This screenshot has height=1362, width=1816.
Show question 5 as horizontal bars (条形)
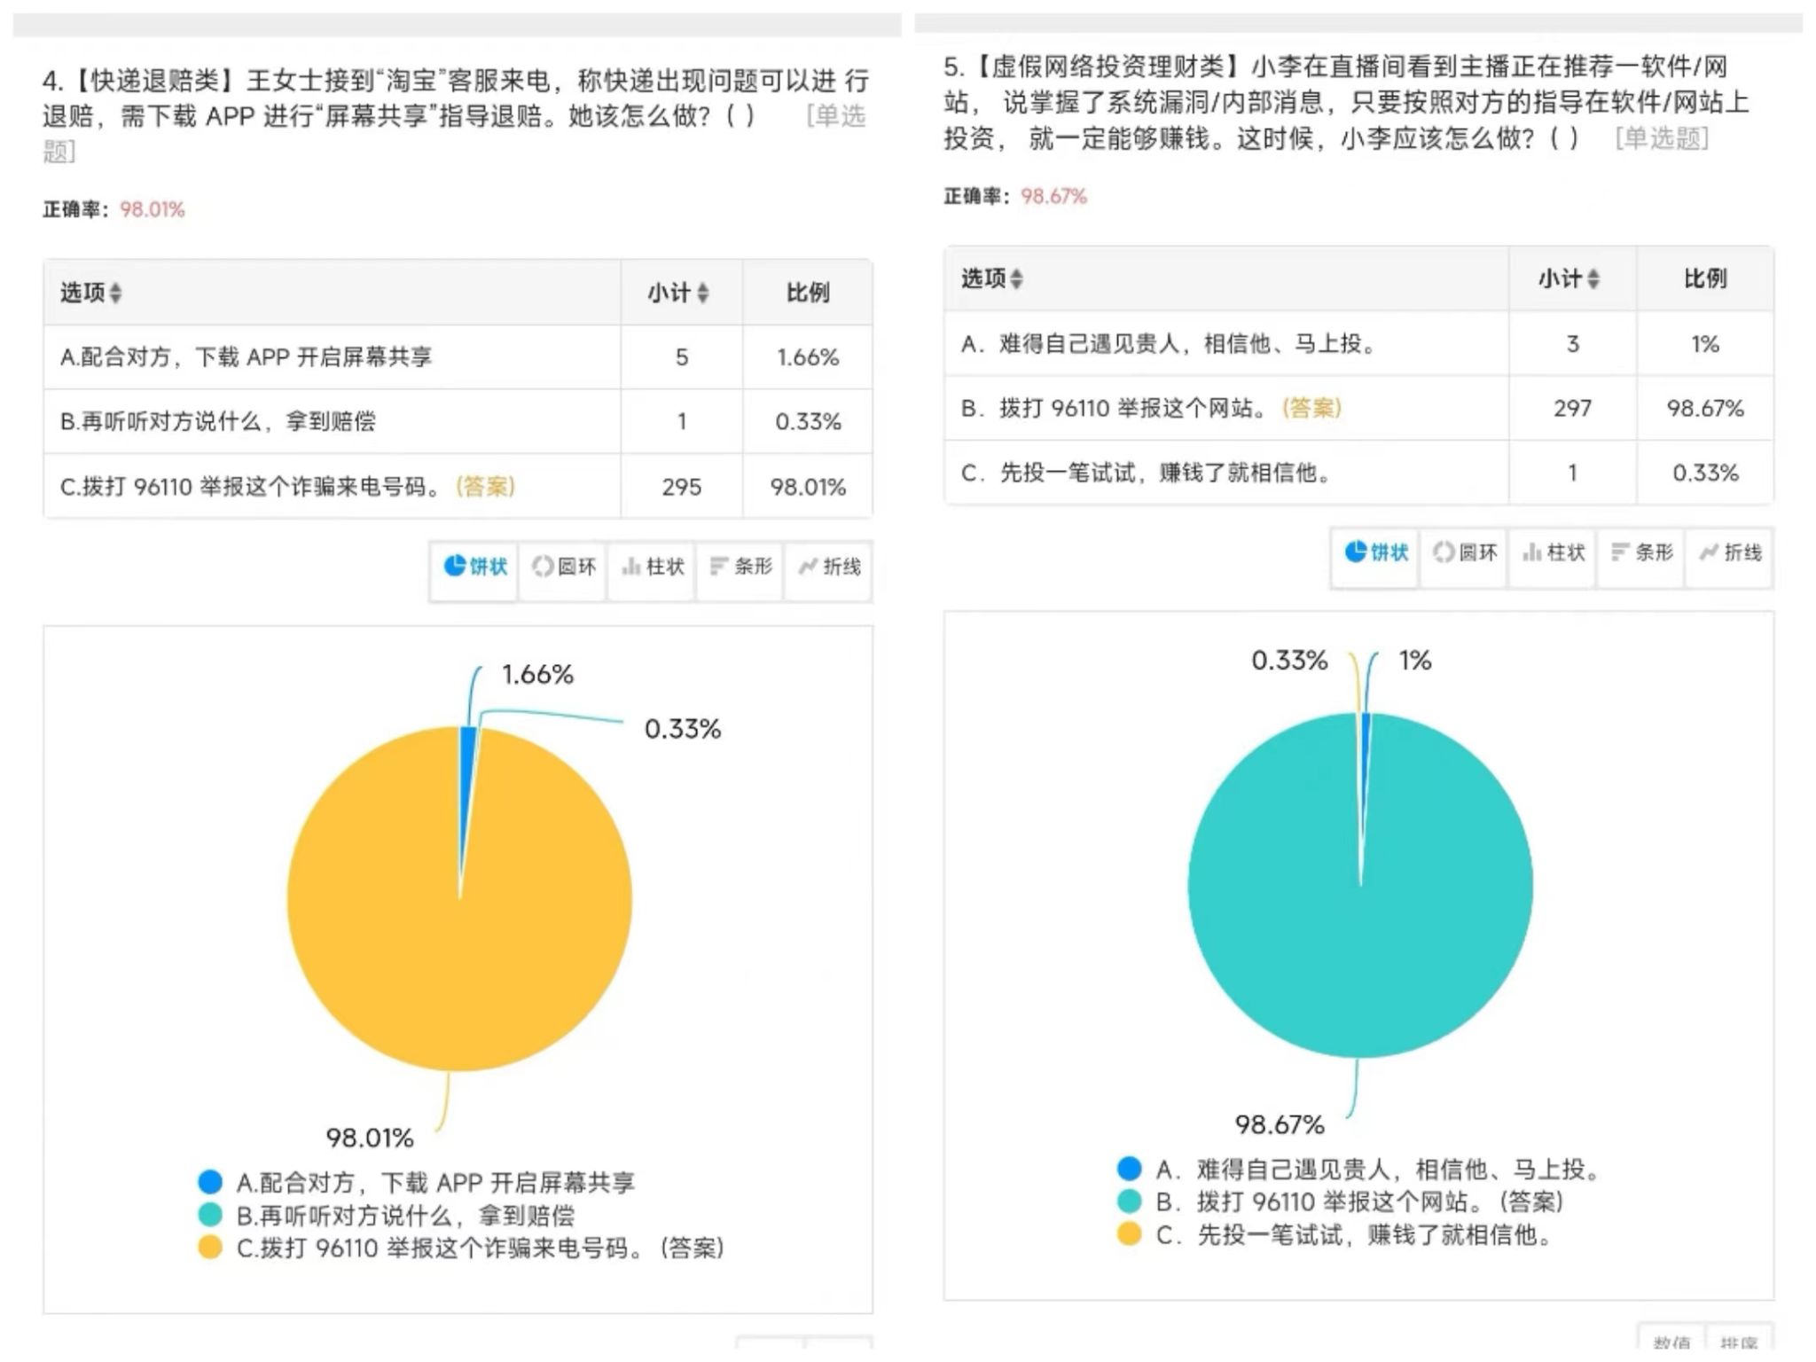click(1642, 553)
